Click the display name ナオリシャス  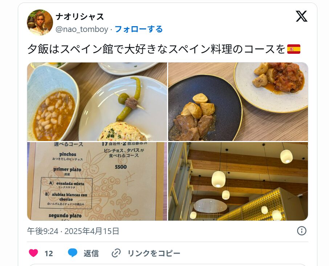(80, 17)
